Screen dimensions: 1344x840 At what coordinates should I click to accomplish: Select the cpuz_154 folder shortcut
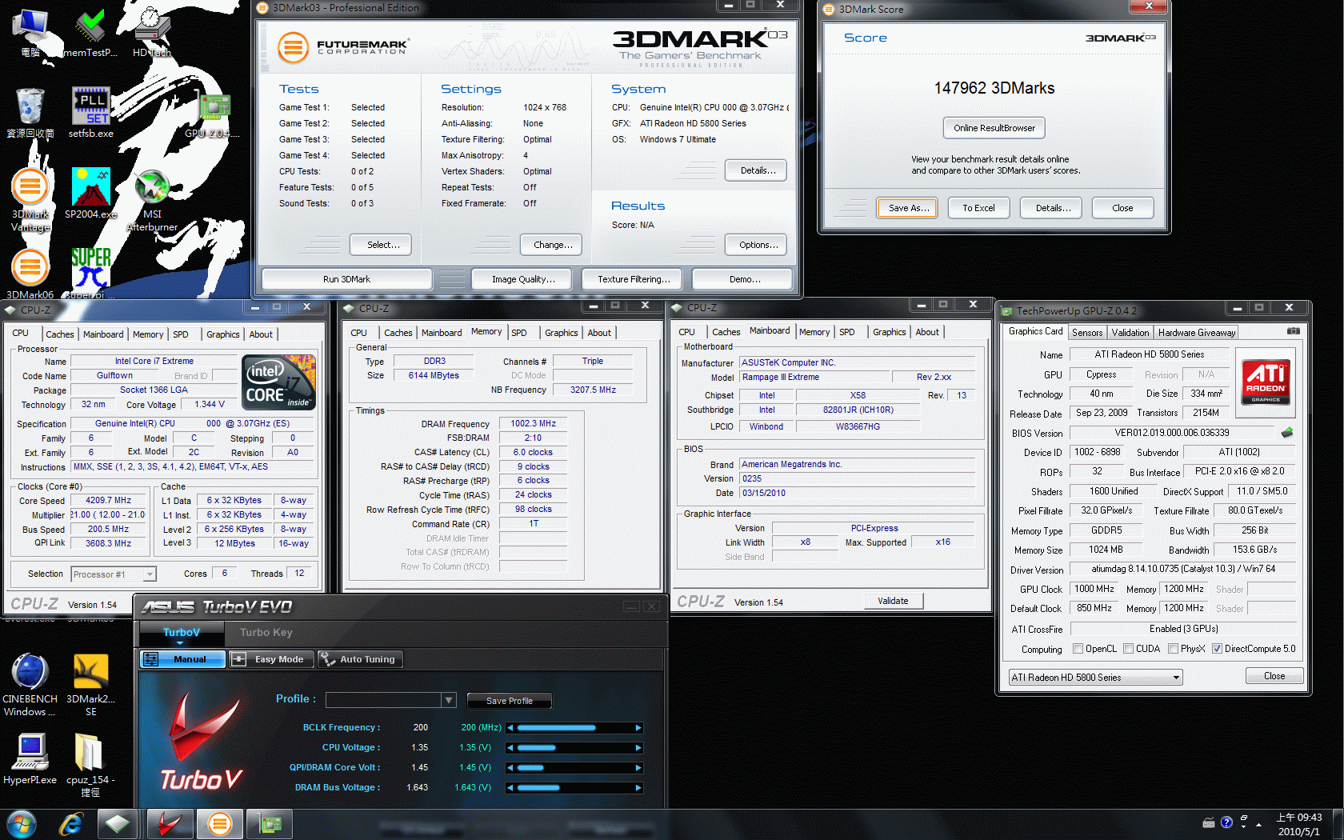pyautogui.click(x=90, y=765)
